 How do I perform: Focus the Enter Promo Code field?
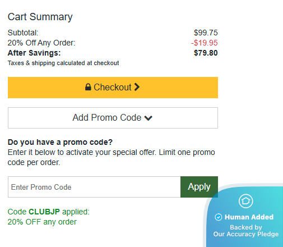coord(94,187)
